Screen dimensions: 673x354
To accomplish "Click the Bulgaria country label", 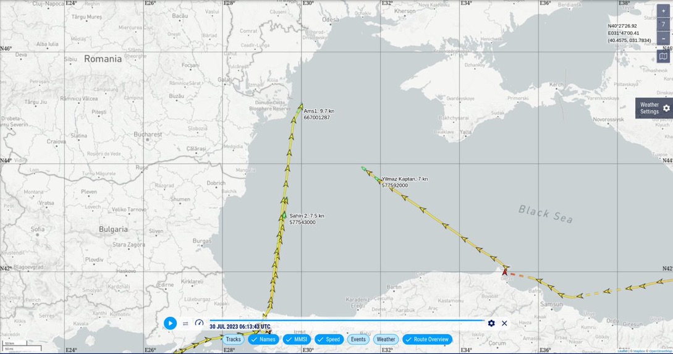I will point(113,230).
